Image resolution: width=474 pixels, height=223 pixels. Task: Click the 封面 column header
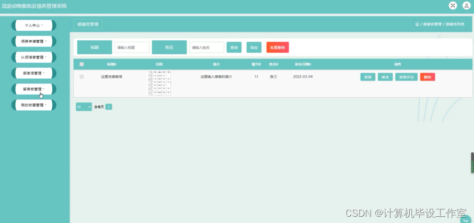[x=159, y=64]
